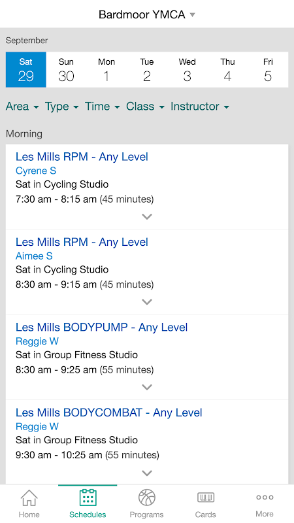Screen dimensions: 294x523
Task: Select Fri 5 in the date strip
Action: tap(268, 70)
